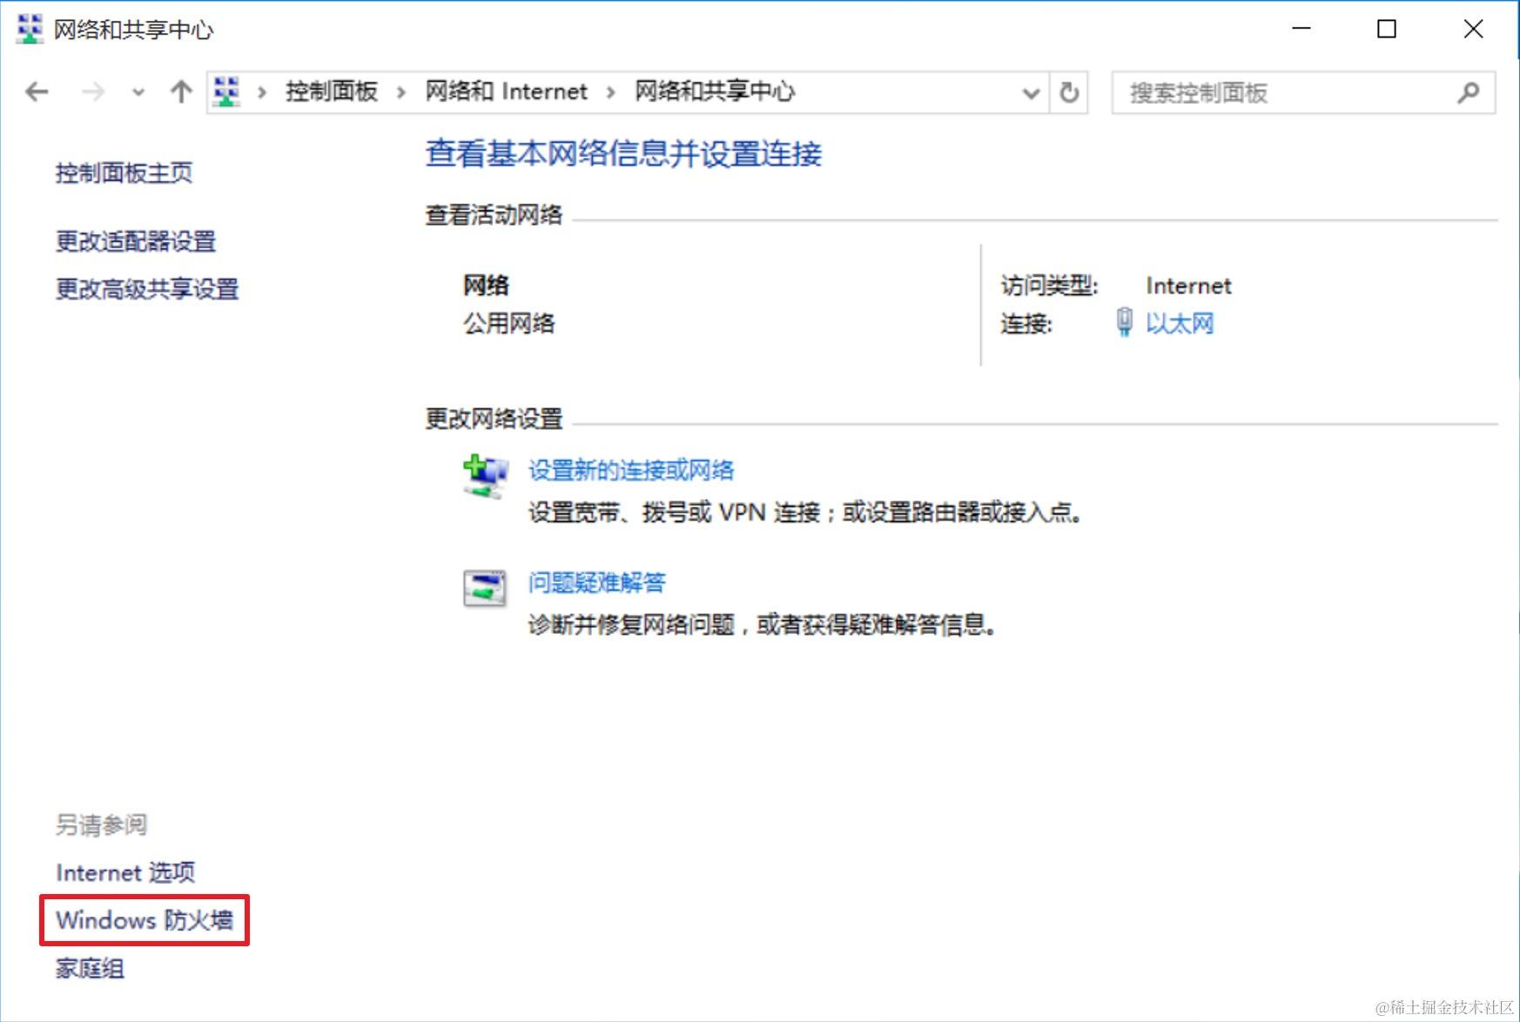This screenshot has width=1520, height=1022.
Task: Open 更改高级共享设置
Action: click(148, 289)
